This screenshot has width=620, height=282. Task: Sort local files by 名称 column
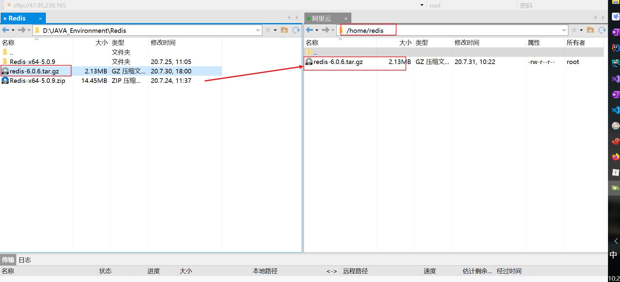(x=36, y=43)
